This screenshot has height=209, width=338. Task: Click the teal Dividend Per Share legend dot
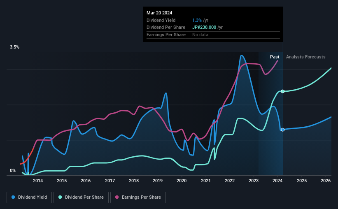pos(60,197)
